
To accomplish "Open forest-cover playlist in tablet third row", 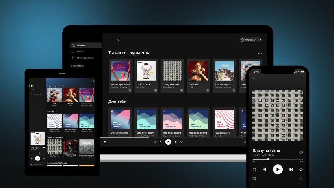I will [87, 147].
